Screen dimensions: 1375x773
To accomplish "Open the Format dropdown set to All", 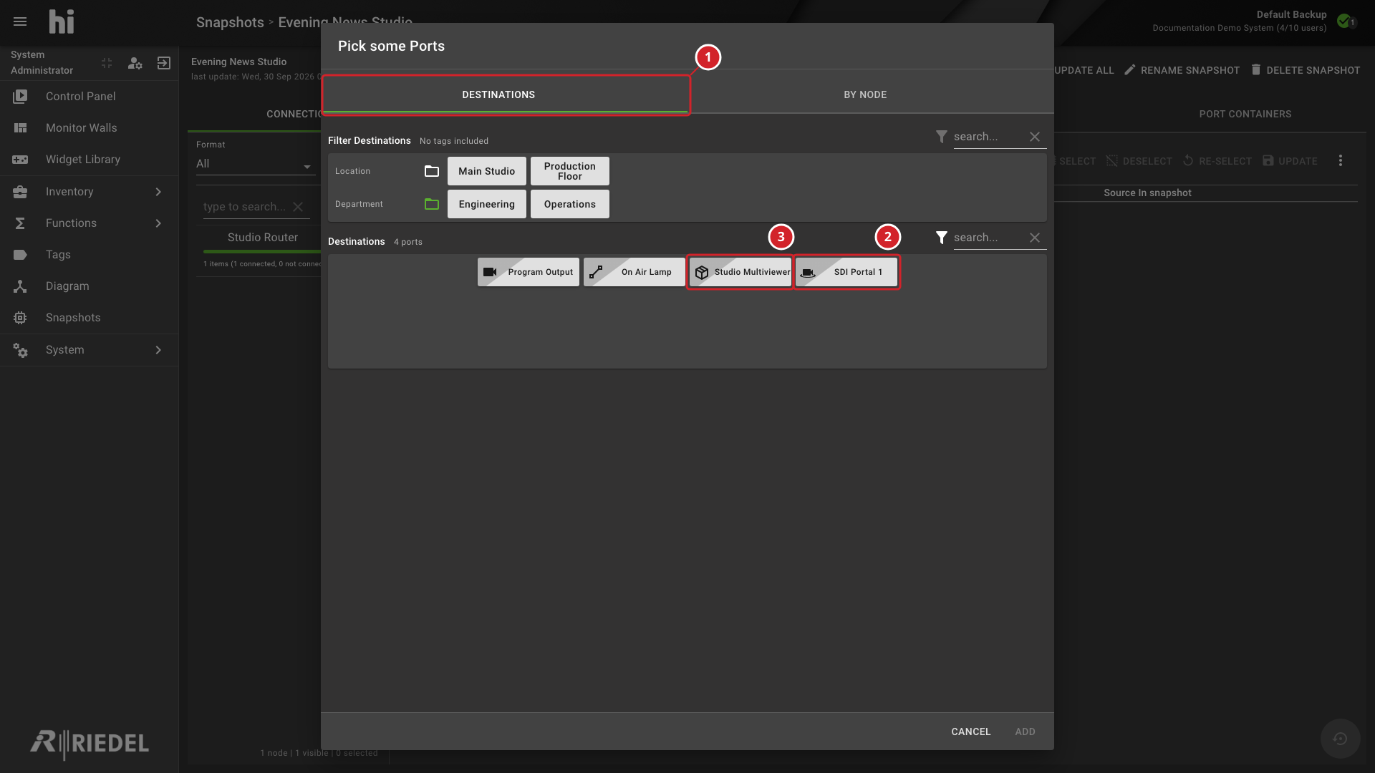I will (x=255, y=164).
